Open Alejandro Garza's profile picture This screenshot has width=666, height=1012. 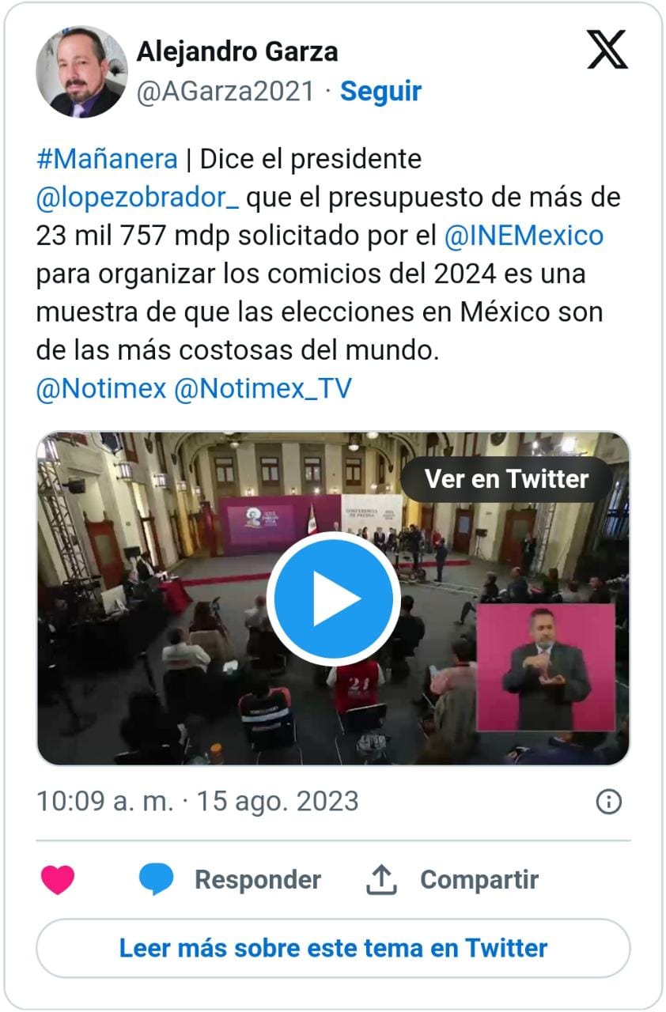81,72
